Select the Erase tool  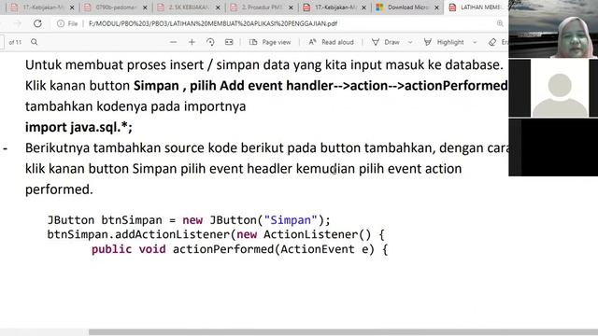pos(498,42)
